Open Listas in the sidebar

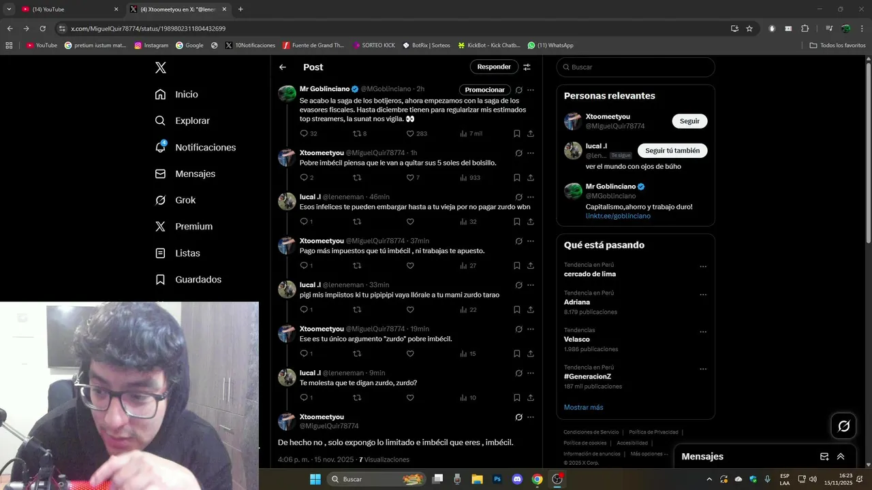pyautogui.click(x=177, y=253)
